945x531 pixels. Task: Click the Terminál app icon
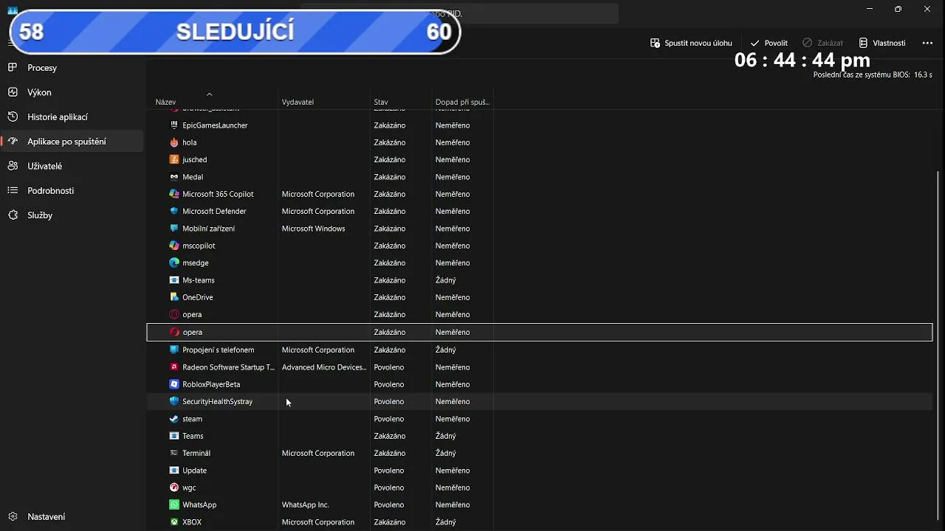pos(174,453)
